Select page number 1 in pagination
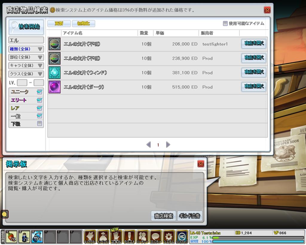This screenshot has width=306, height=245. 158,145
